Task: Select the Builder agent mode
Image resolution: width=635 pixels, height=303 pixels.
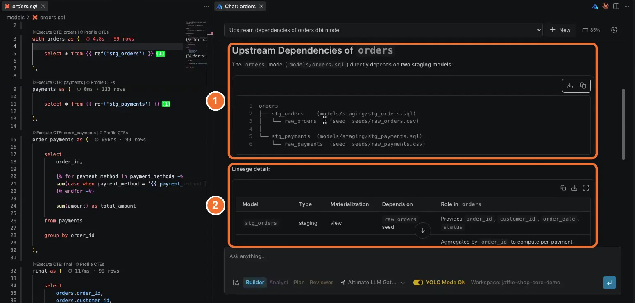Action: pyautogui.click(x=255, y=283)
